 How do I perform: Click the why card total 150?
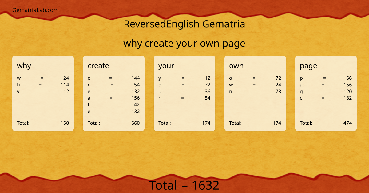[x=65, y=123]
